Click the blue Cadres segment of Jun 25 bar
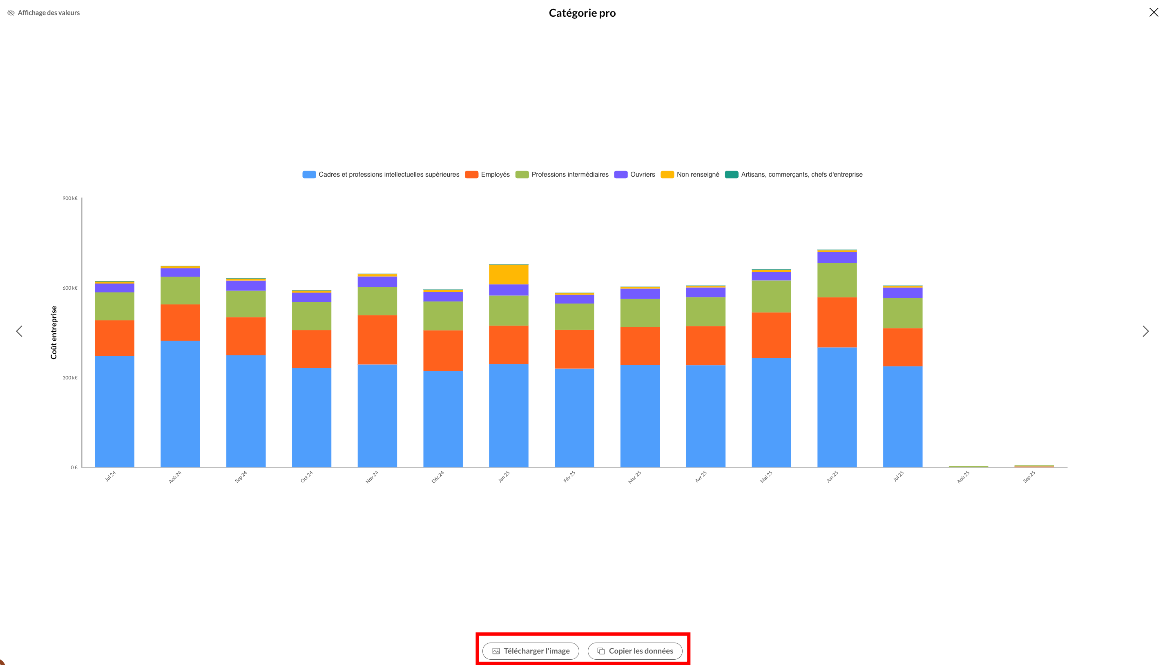This screenshot has height=665, width=1165. pyautogui.click(x=837, y=406)
